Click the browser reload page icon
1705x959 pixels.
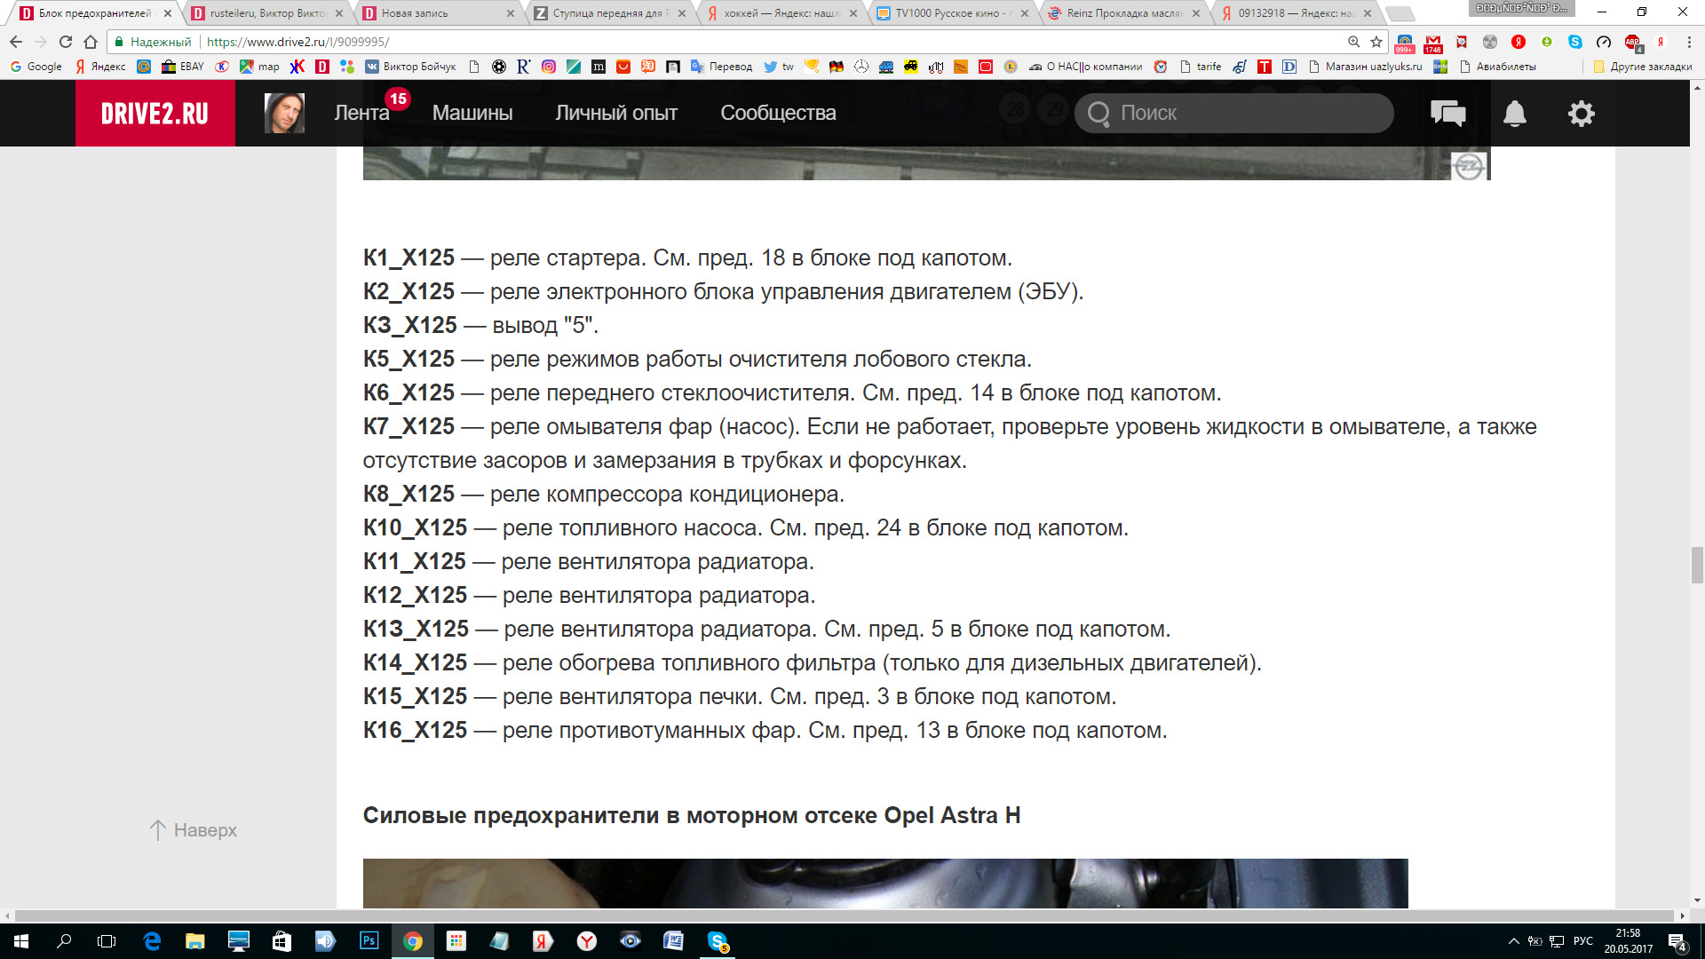coord(65,42)
